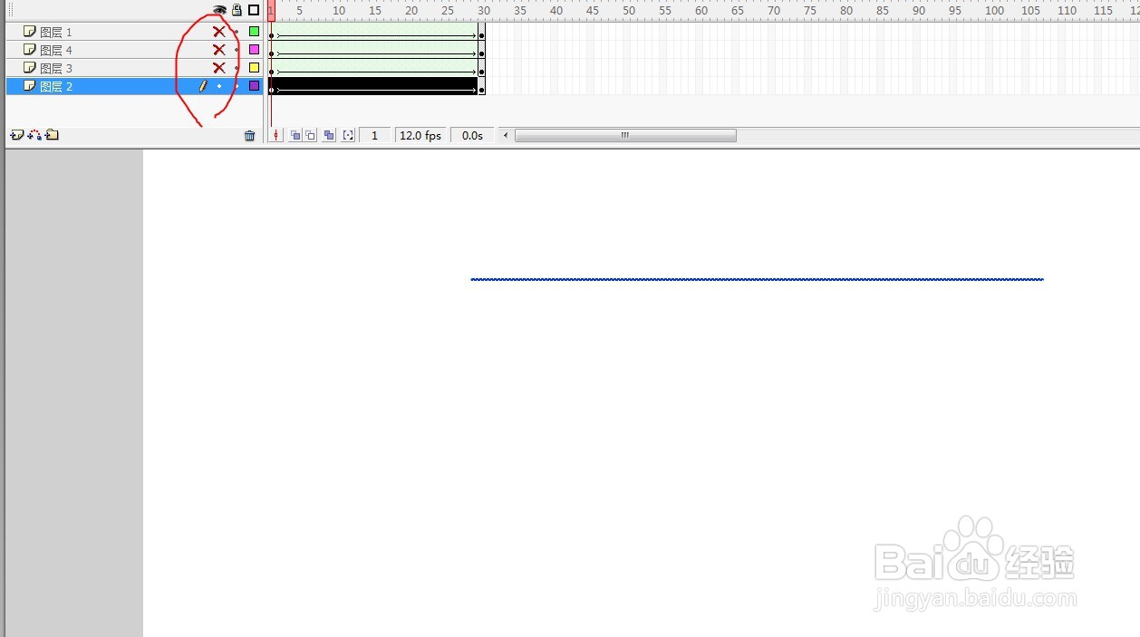
Task: Click the red playhead at frame 1
Action: point(271,10)
